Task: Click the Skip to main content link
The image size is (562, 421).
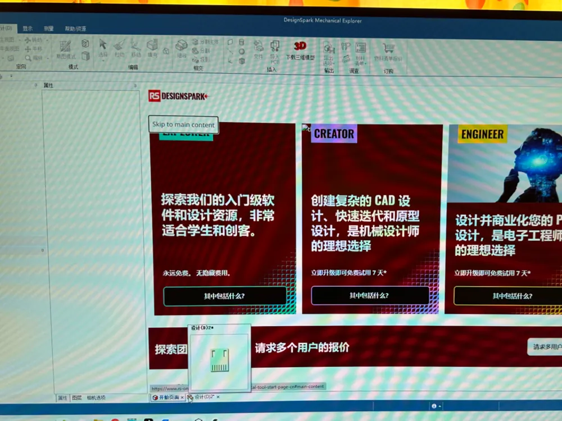Action: coord(183,125)
